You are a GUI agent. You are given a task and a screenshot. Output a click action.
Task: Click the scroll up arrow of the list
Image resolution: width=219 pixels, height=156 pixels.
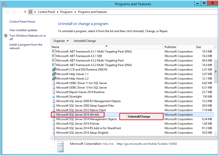point(216,47)
